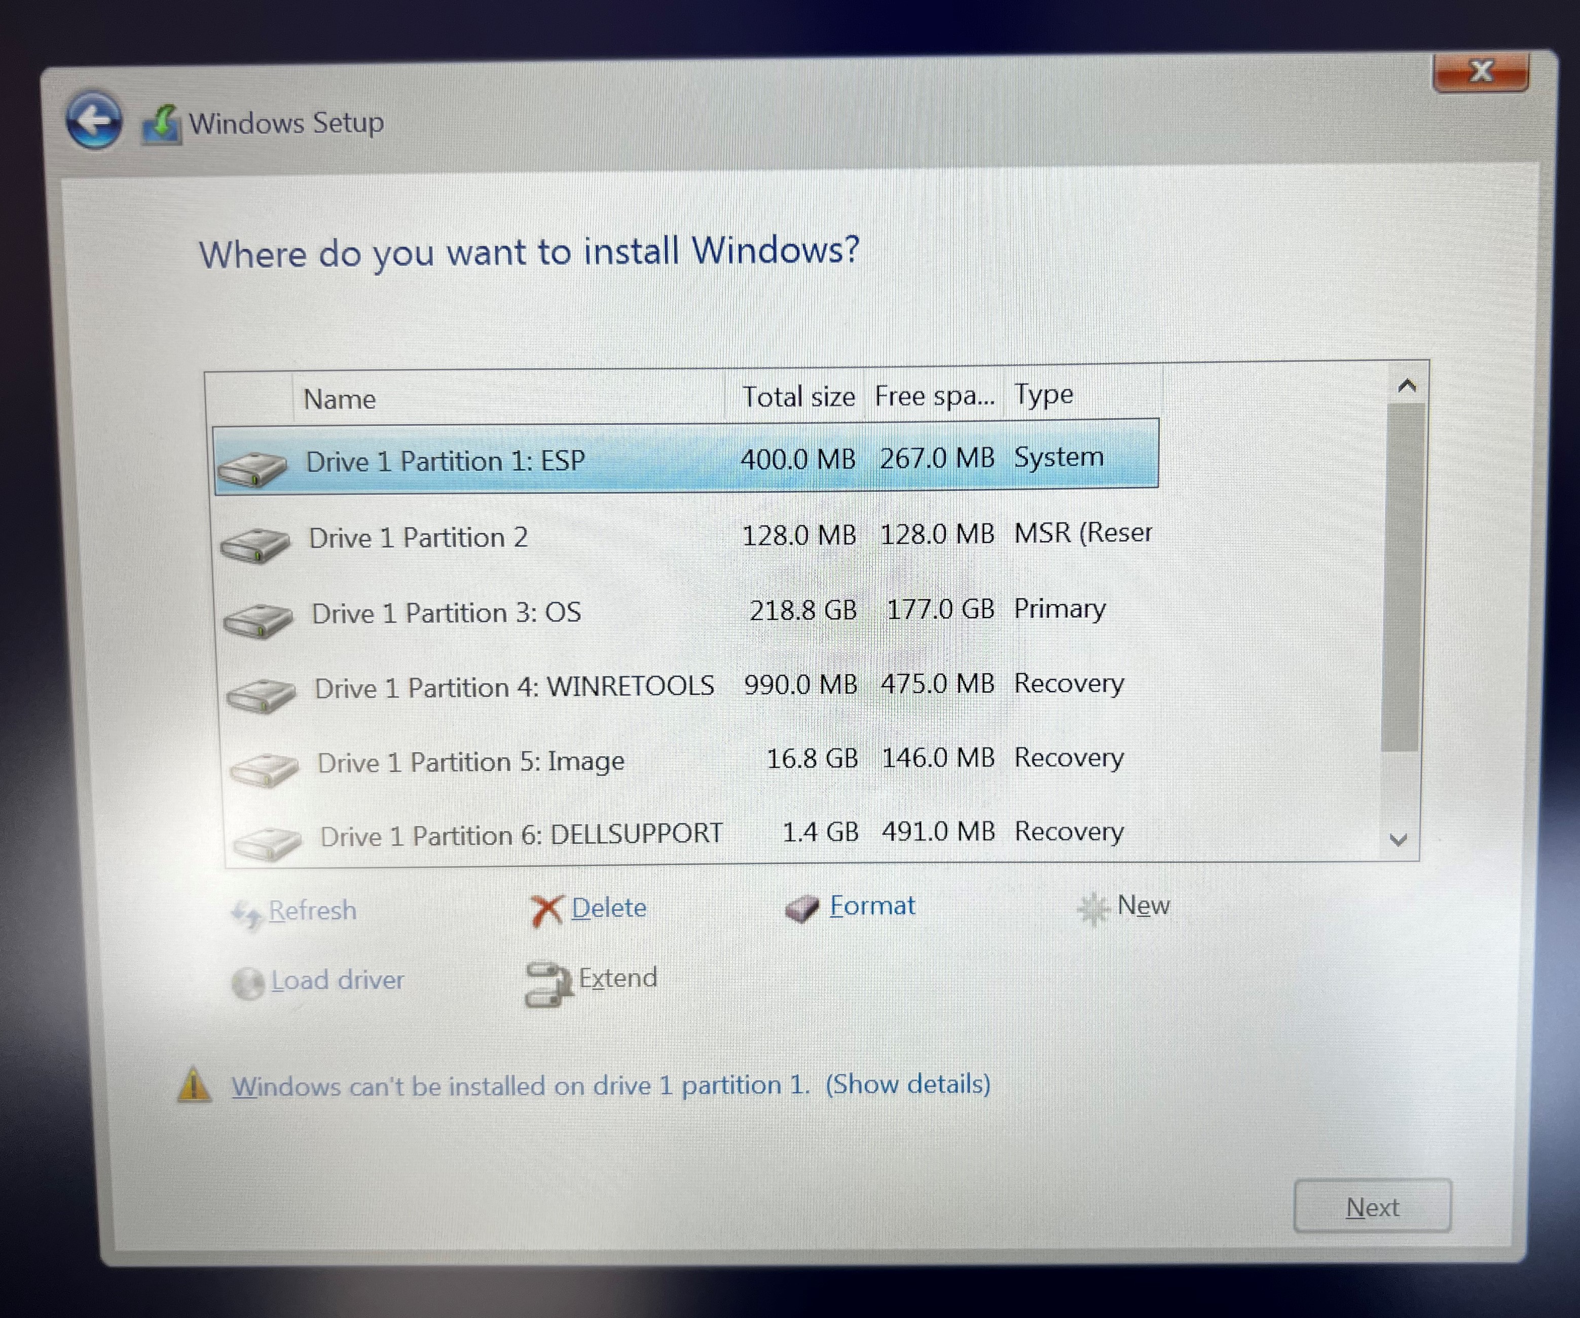Open Windows can't be installed warning details
The image size is (1580, 1318).
tap(610, 1085)
